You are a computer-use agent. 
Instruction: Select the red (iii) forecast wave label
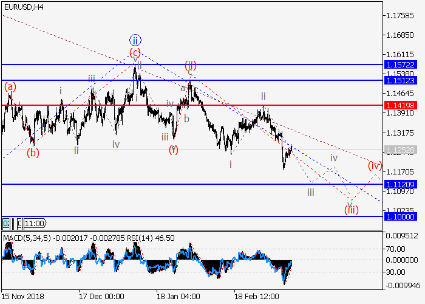click(x=352, y=210)
